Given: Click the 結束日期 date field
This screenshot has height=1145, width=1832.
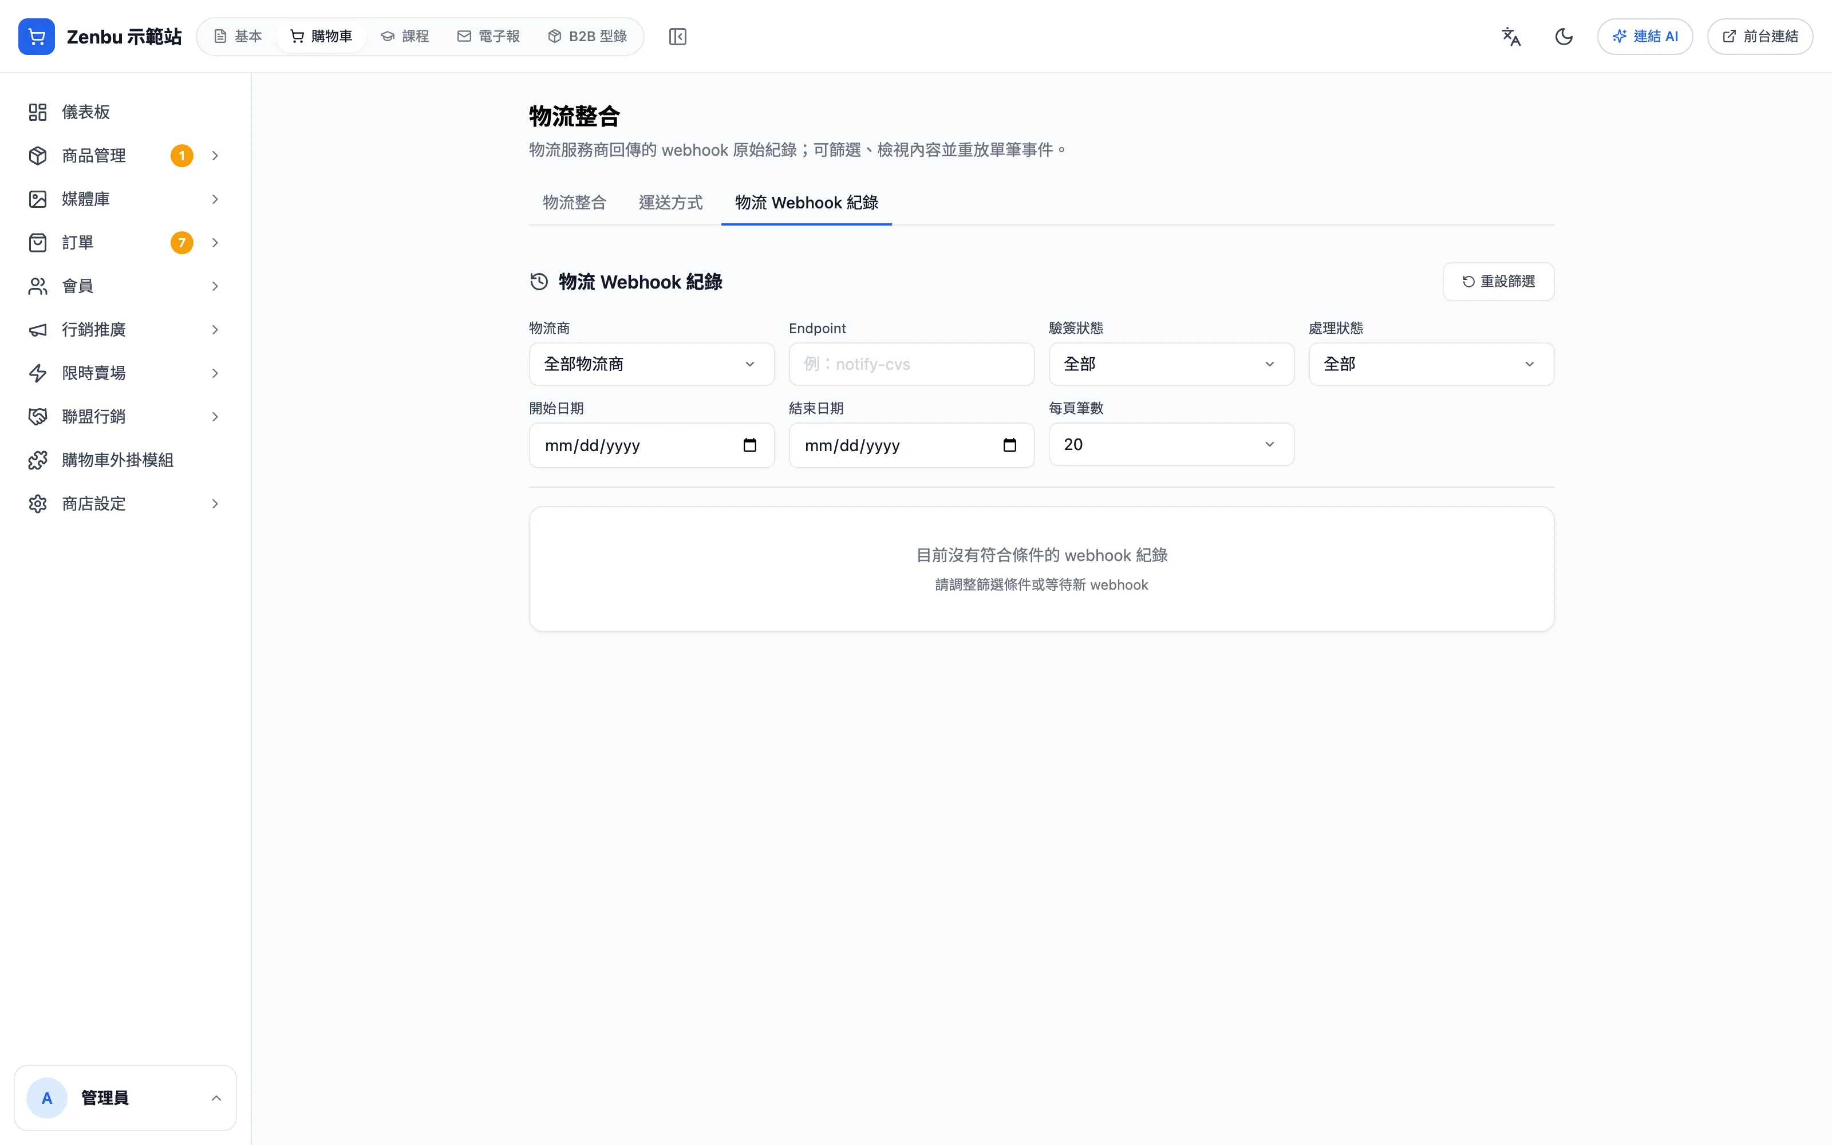Looking at the screenshot, I should point(911,445).
